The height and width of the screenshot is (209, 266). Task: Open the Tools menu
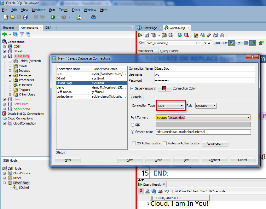(76, 10)
